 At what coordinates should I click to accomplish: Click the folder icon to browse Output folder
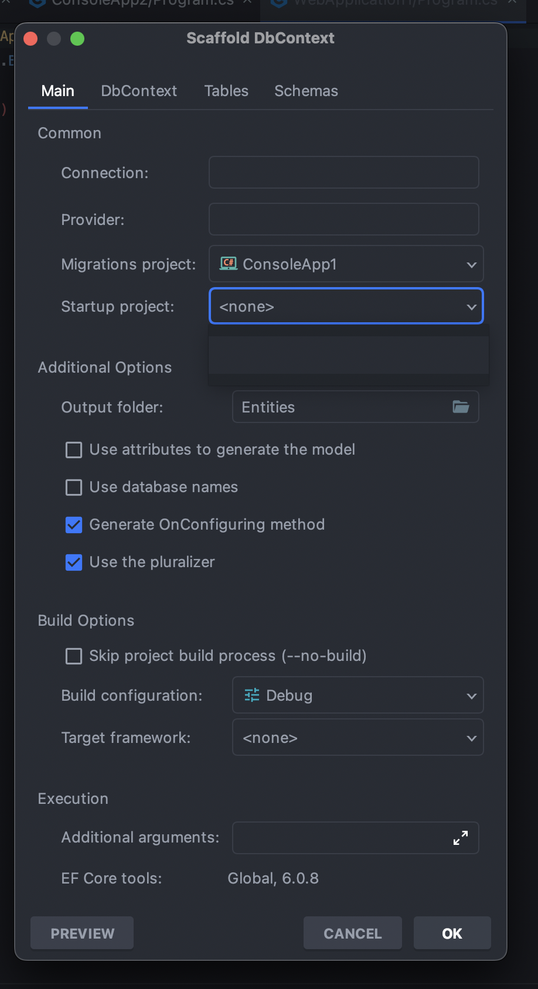461,407
